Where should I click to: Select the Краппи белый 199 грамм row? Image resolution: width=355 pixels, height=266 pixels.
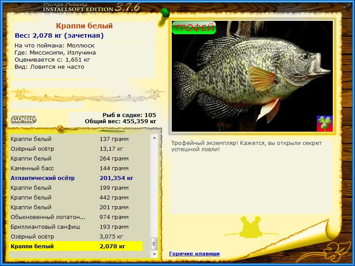click(76, 188)
